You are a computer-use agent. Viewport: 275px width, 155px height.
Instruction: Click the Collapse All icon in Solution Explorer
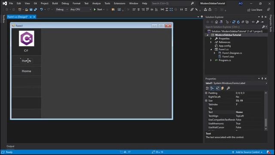tap(243, 22)
